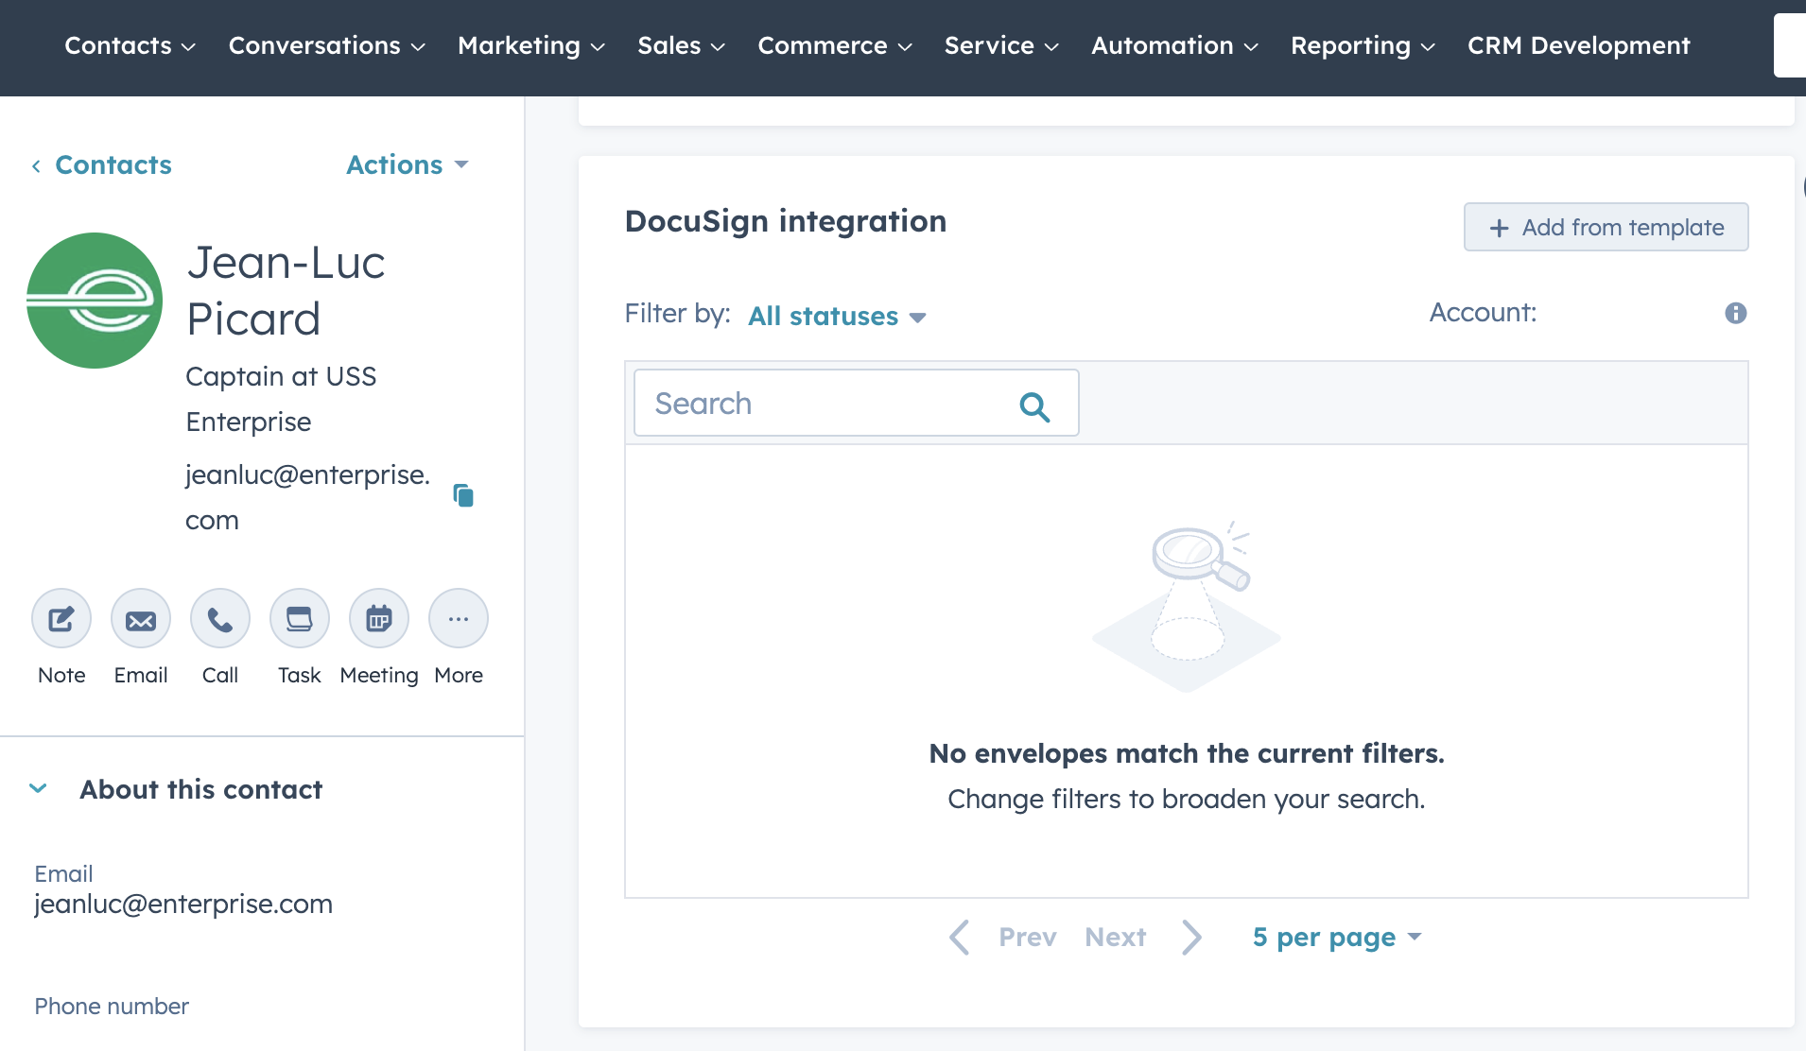This screenshot has width=1806, height=1051.
Task: Open CRM Development in the top bar
Action: (1578, 44)
